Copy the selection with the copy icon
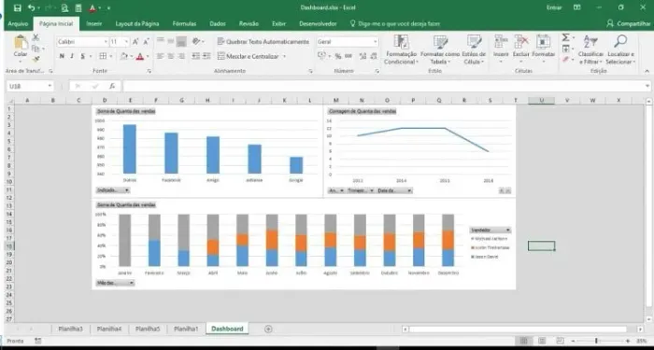This screenshot has width=654, height=350. pyautogui.click(x=36, y=49)
